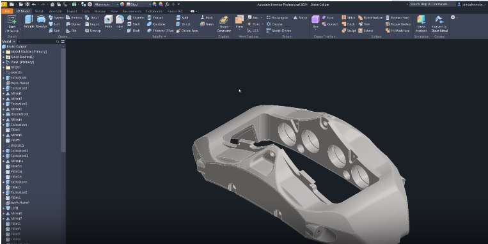Switch to the Sketch ribbon tab
This screenshot has width=488, height=244.
click(x=39, y=11)
